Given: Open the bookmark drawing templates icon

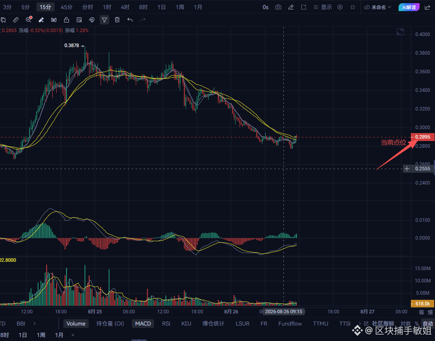Looking at the screenshot, I should pyautogui.click(x=3, y=20).
